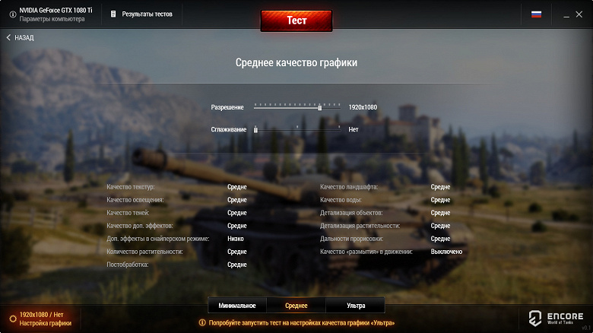
Task: Click the orange info icon by the hint
Action: click(202, 323)
